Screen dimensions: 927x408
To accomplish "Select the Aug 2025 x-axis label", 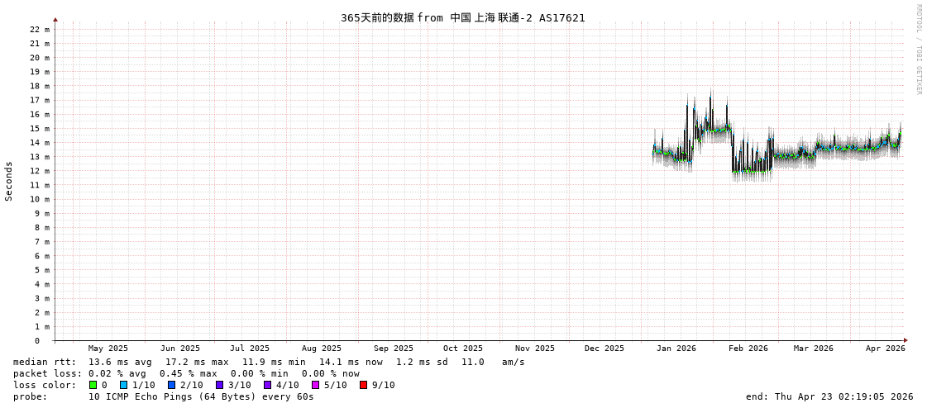I will click(321, 349).
